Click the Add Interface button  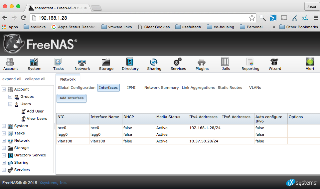(72, 98)
